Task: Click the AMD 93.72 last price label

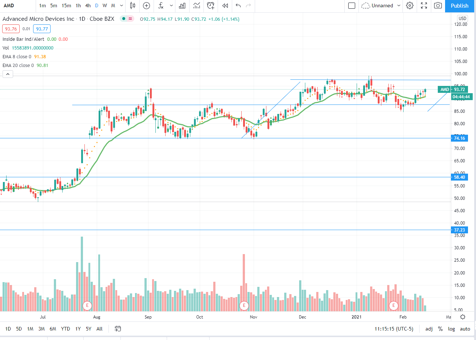Action: (453, 90)
